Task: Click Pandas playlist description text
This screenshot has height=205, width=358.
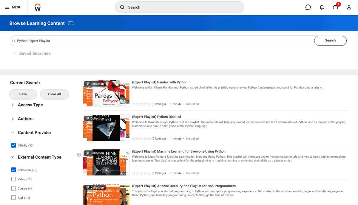Action: pos(227,88)
